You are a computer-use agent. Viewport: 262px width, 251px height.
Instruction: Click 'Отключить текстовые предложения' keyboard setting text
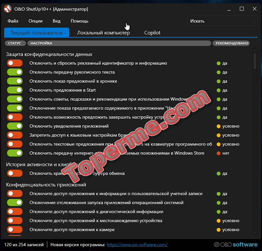click(x=121, y=144)
